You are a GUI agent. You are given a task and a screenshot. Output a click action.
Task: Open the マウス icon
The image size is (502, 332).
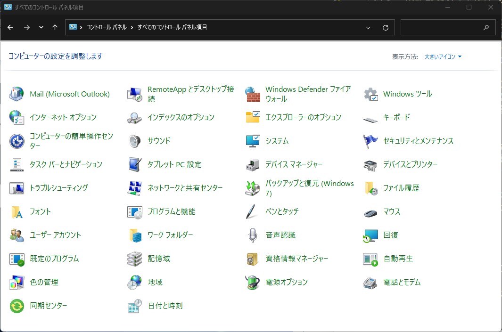pos(370,211)
